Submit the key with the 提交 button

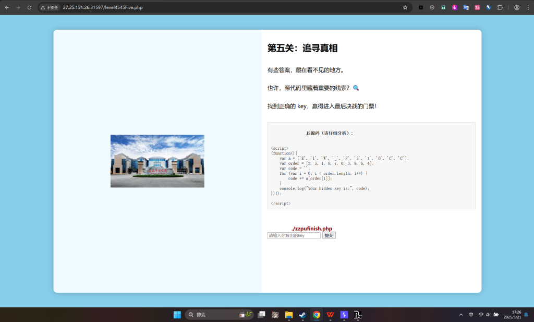pos(329,235)
